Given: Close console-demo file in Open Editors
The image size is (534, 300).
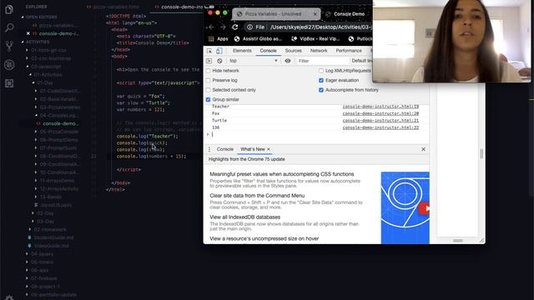Looking at the screenshot, I should pyautogui.click(x=28, y=33).
